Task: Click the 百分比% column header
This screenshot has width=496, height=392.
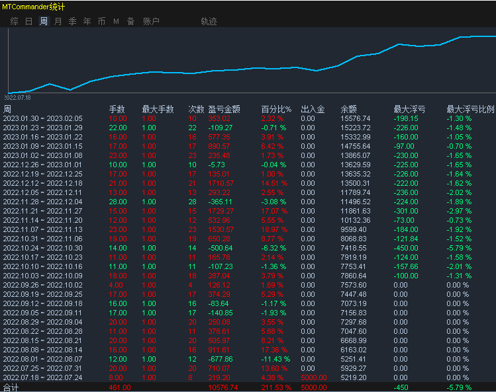Action: coord(276,109)
